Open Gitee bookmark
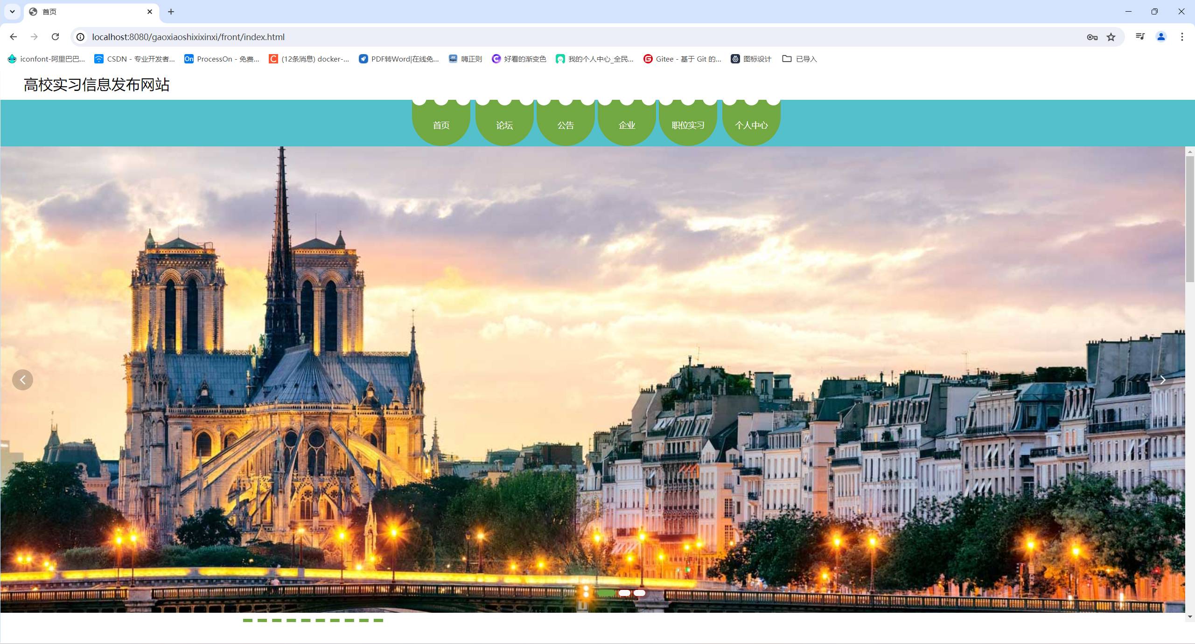1195x644 pixels. [682, 59]
